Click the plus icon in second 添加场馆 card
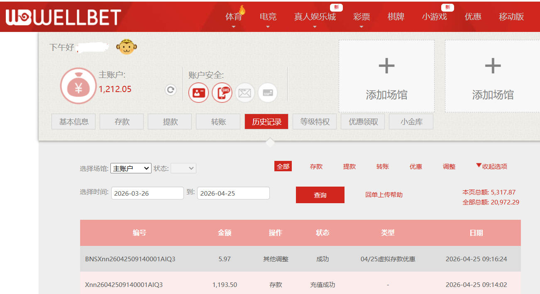Screen dimensions: 540x294 tap(493, 66)
